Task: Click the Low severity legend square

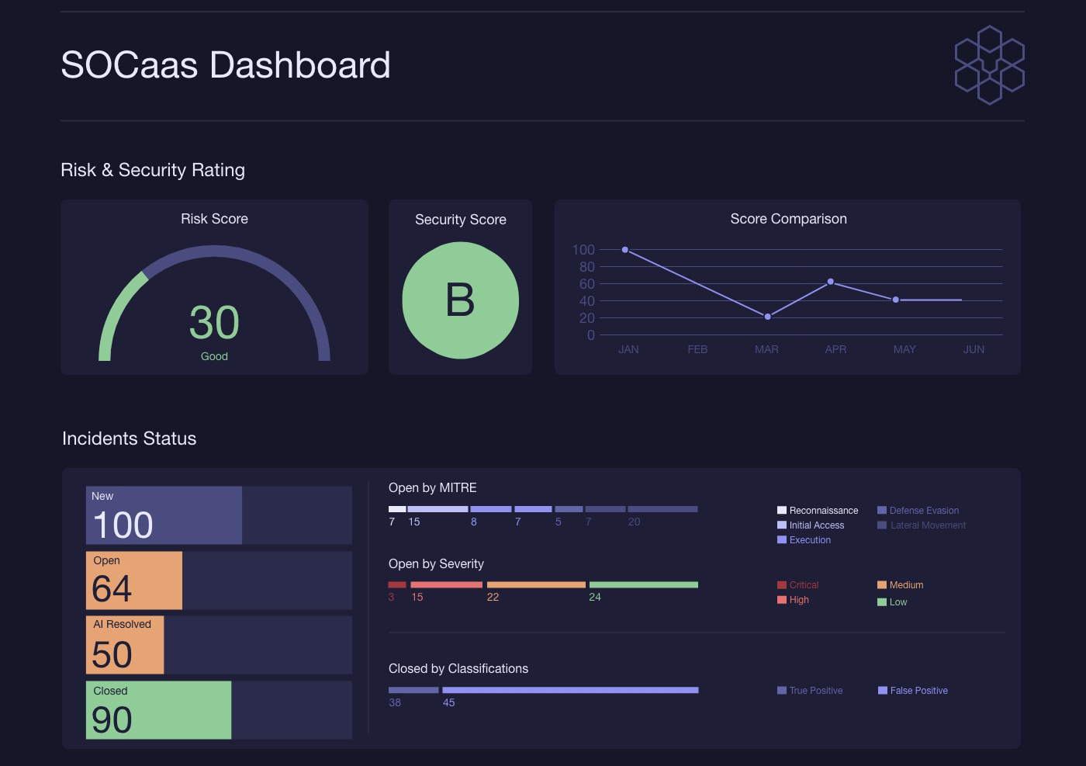Action: tap(882, 602)
